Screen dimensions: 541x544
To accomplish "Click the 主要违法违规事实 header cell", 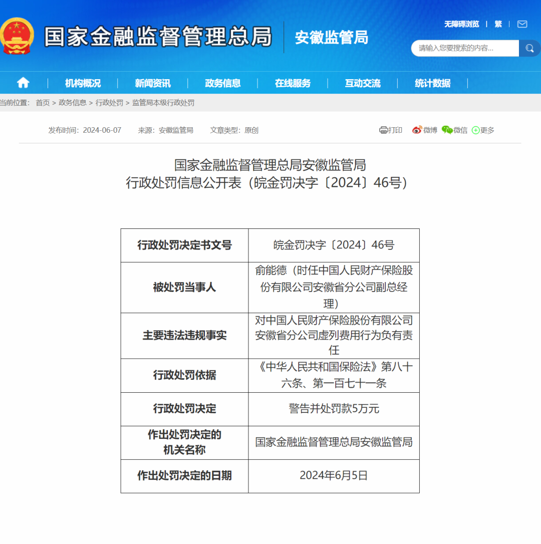I will click(185, 336).
